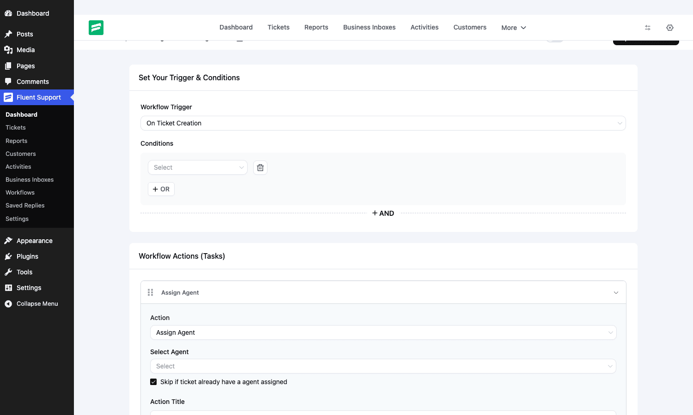693x415 pixels.
Task: Click the Pages icon in sidebar
Action: pos(8,66)
